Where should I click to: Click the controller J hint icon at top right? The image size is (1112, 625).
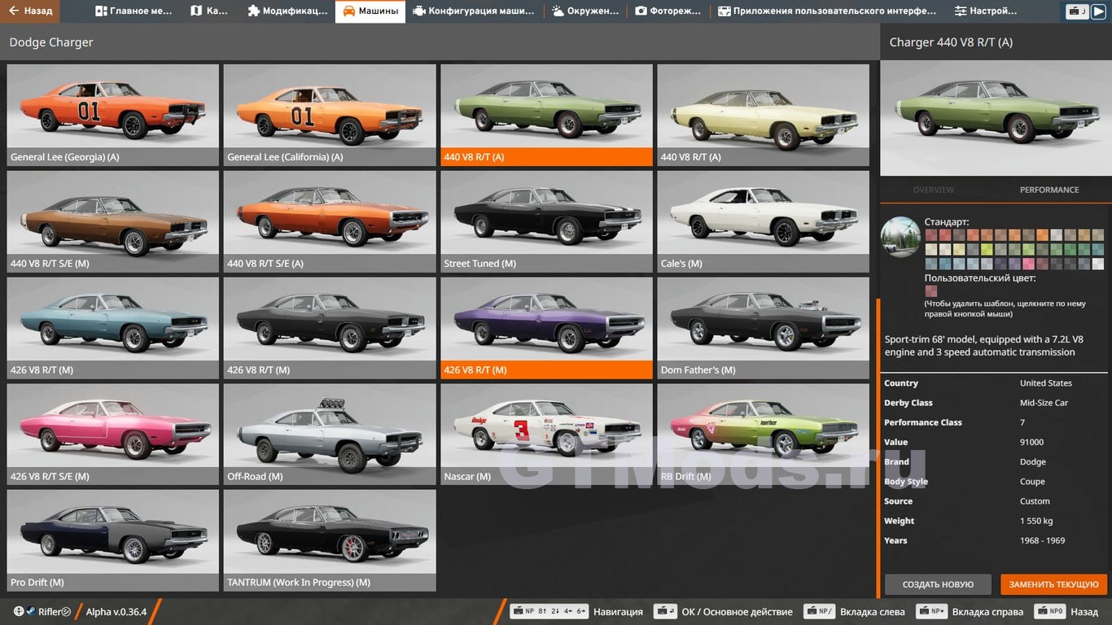click(x=1077, y=11)
